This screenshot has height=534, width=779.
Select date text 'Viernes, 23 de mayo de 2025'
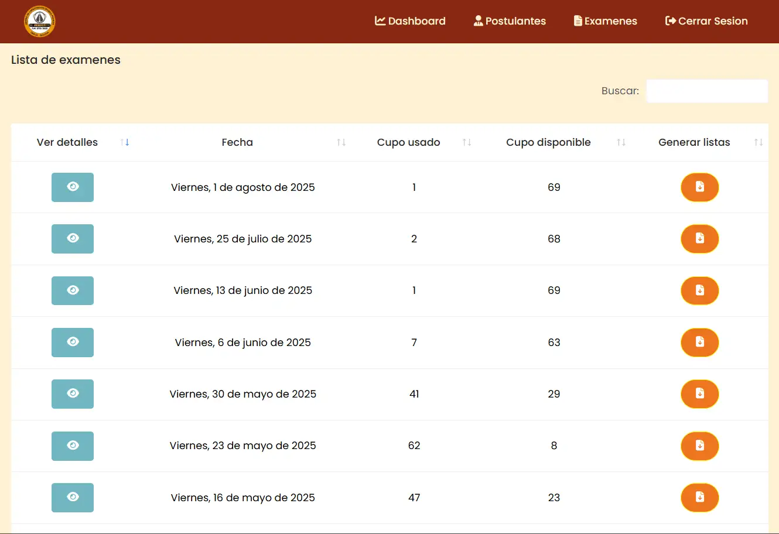click(243, 446)
